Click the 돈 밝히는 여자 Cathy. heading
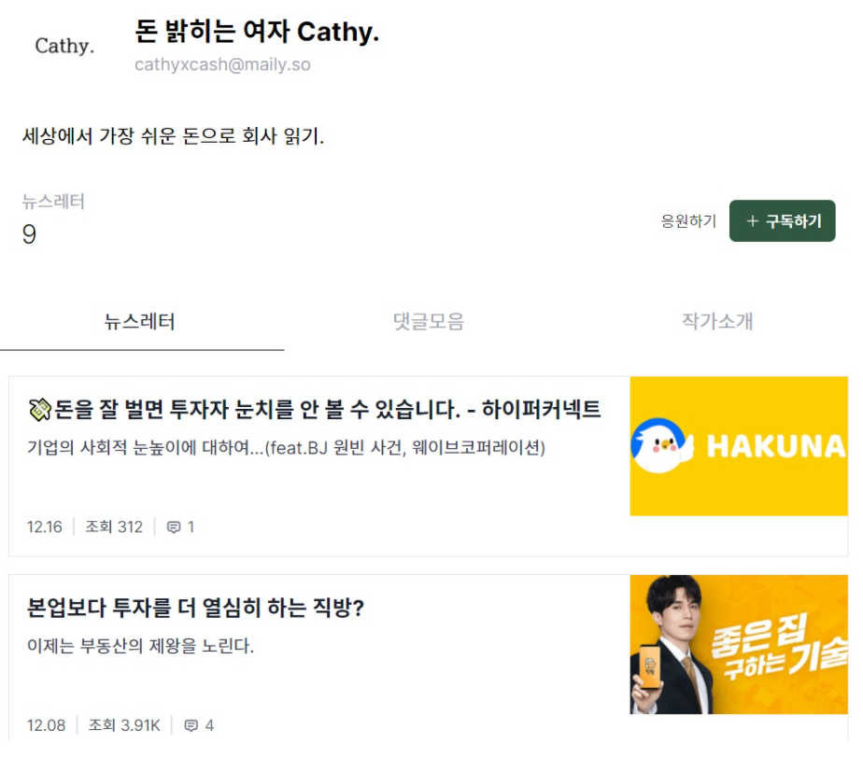 point(257,31)
